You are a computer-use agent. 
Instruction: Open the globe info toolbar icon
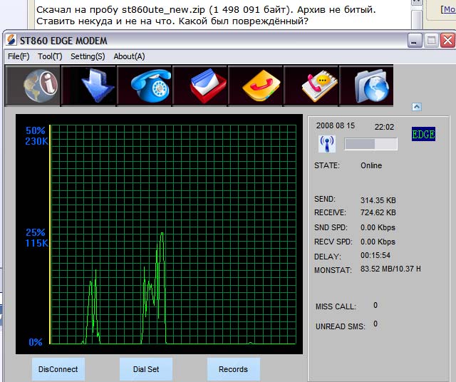pos(33,86)
